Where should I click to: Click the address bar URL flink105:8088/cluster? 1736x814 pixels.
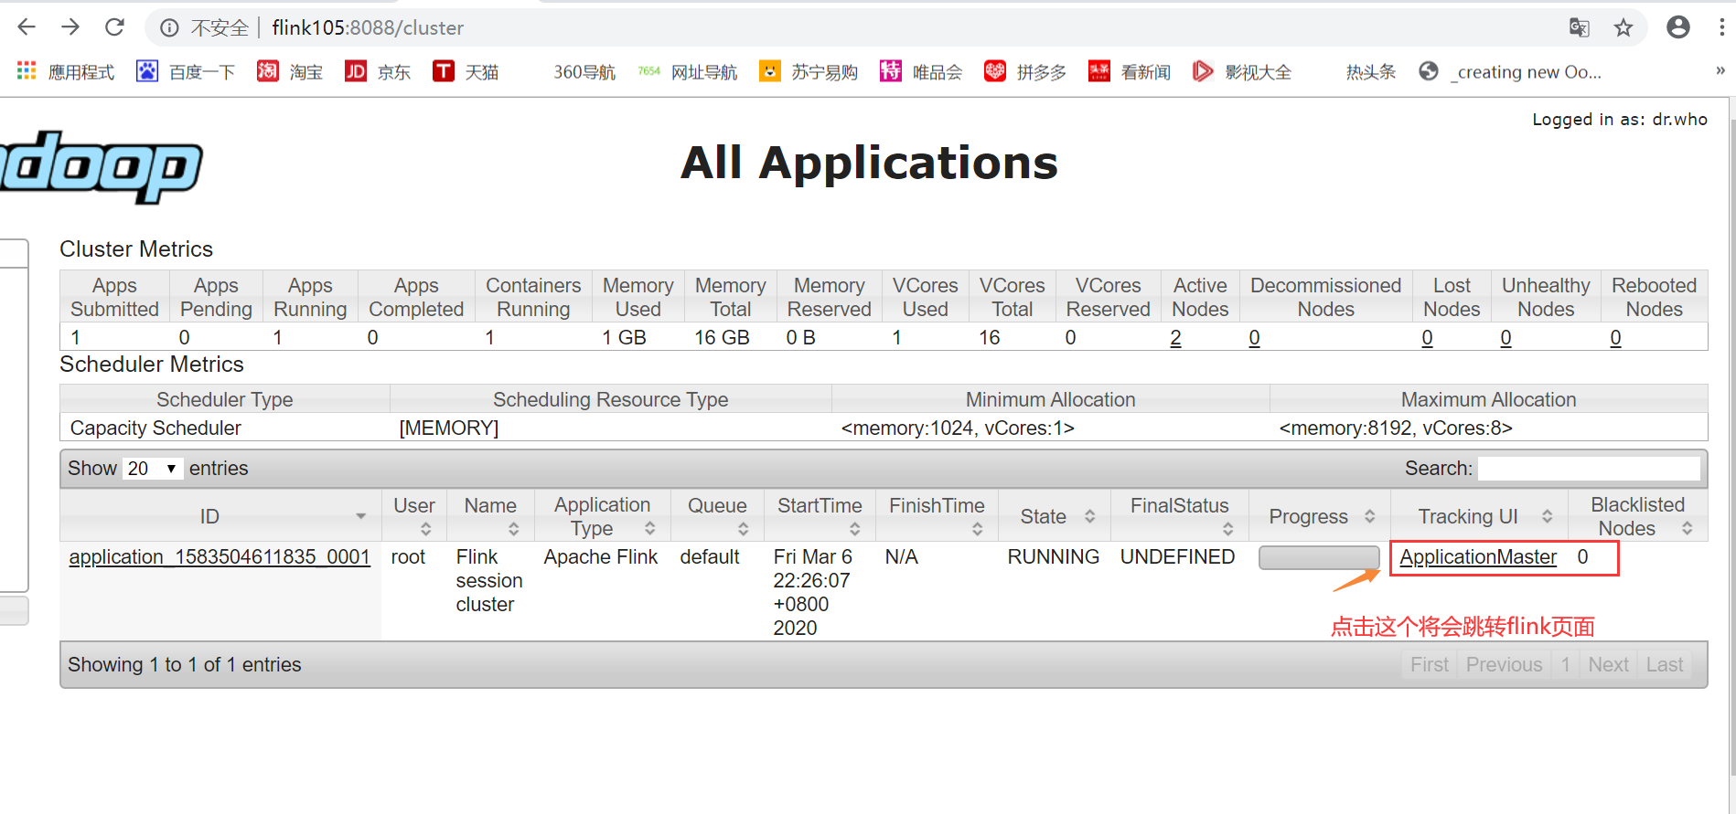pos(368,28)
